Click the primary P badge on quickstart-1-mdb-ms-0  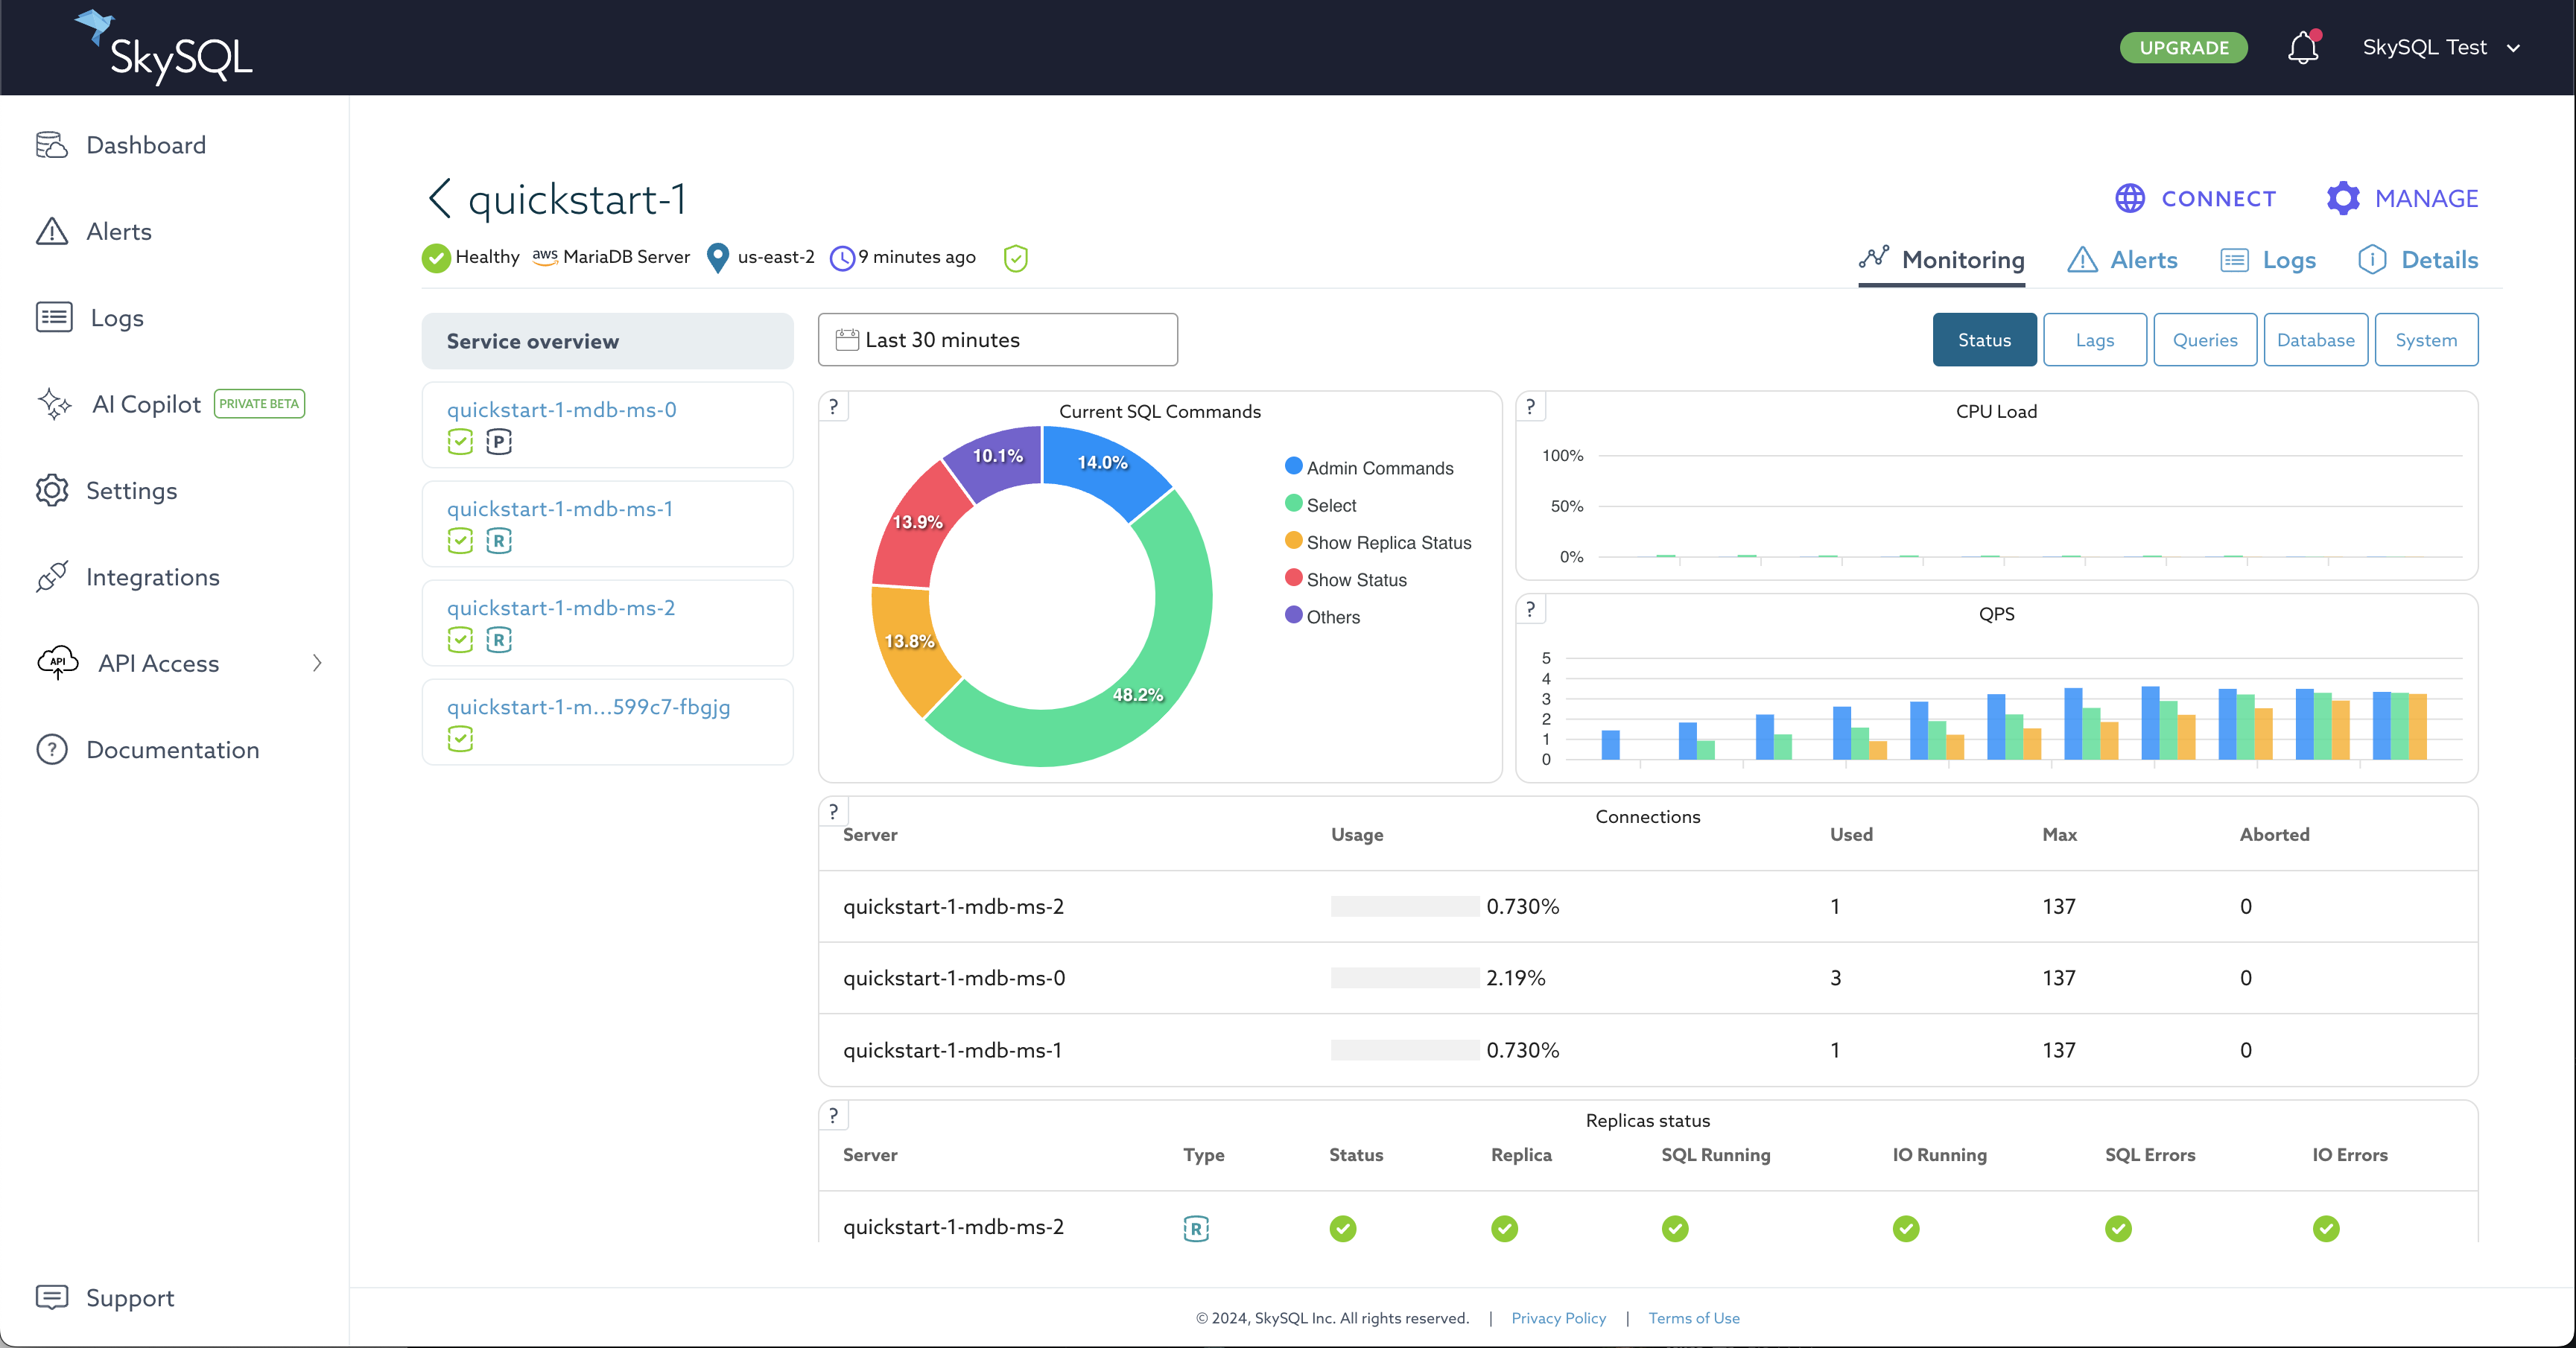(x=499, y=442)
